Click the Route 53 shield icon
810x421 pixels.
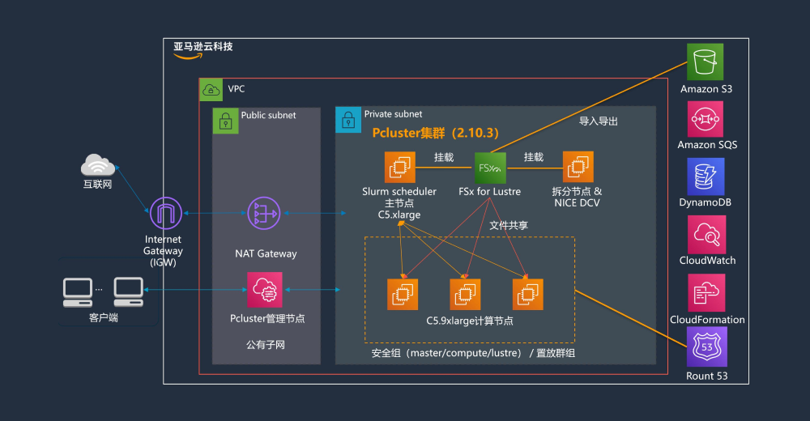(706, 347)
